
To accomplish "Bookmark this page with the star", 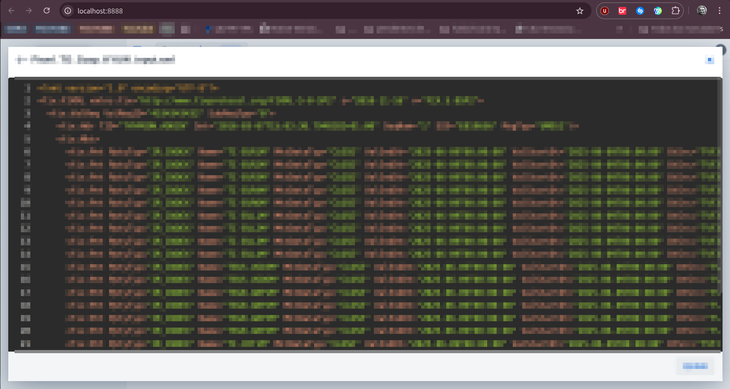I will click(x=580, y=11).
